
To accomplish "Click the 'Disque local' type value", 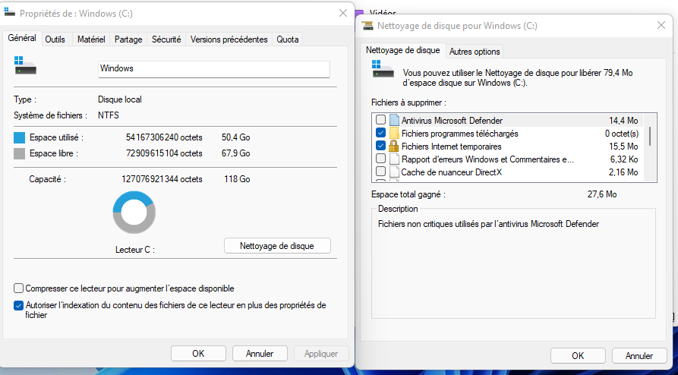I will point(120,99).
